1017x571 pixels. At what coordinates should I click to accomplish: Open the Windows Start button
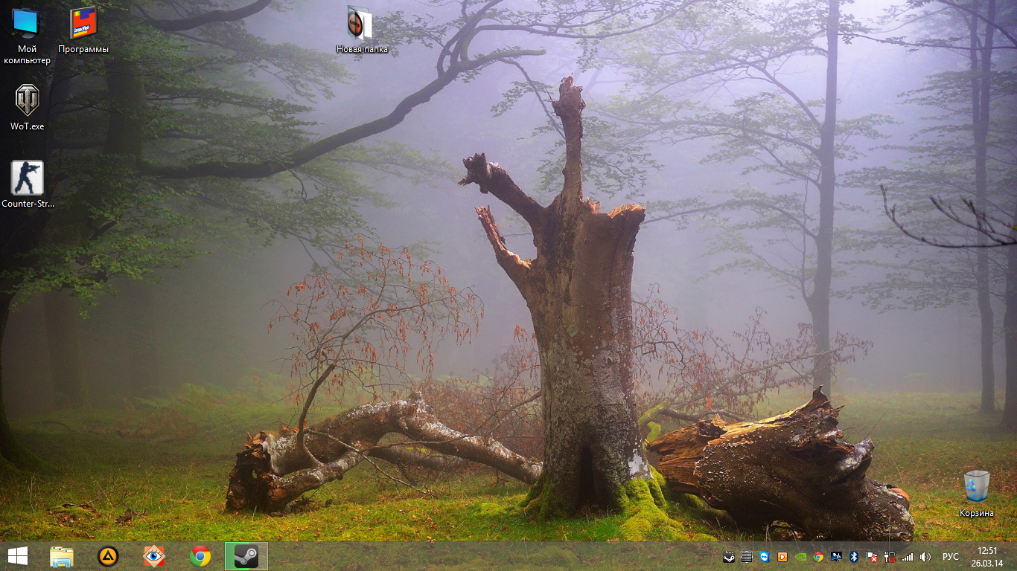(18, 556)
